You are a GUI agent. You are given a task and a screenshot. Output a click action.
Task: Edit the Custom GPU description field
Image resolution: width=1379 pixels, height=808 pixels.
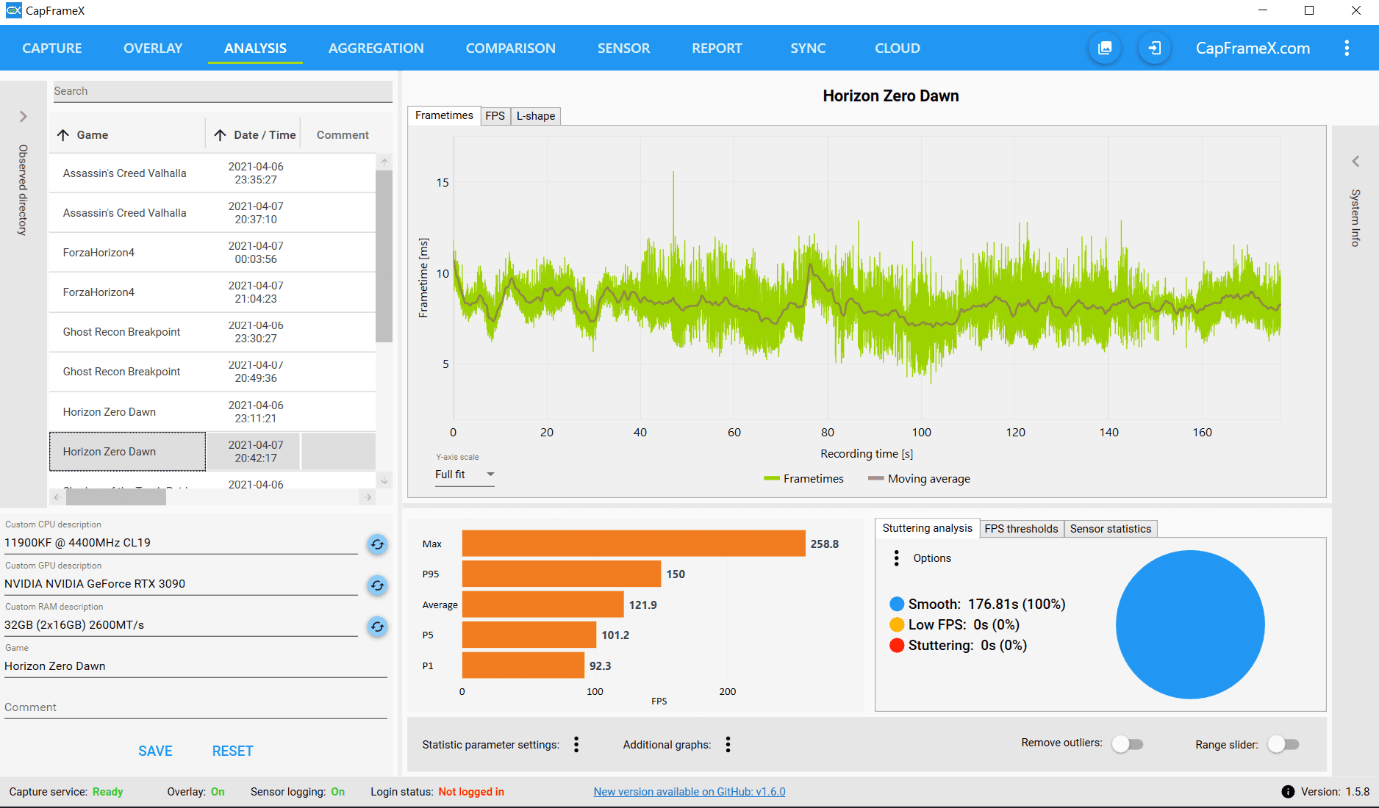coord(181,584)
